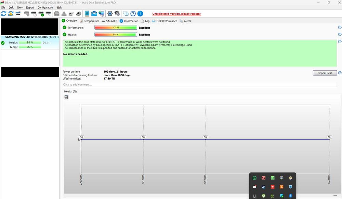The image size is (342, 199).
Task: Click the screenshot camera toolbar icon
Action: point(126,14)
